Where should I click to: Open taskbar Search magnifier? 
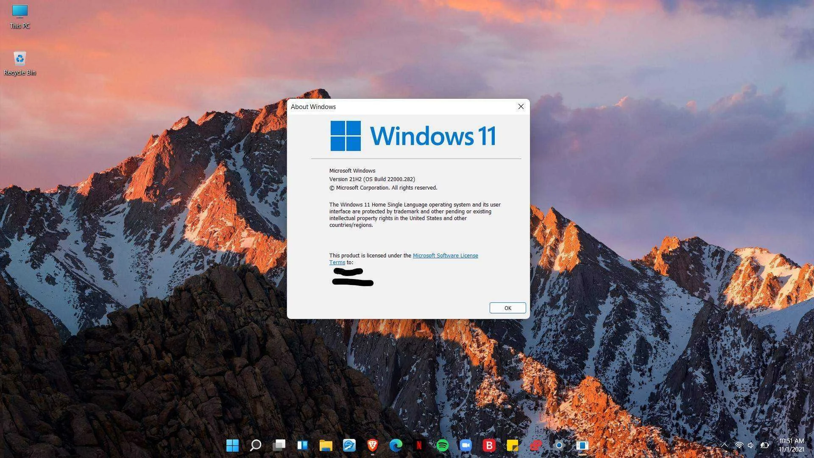click(256, 445)
